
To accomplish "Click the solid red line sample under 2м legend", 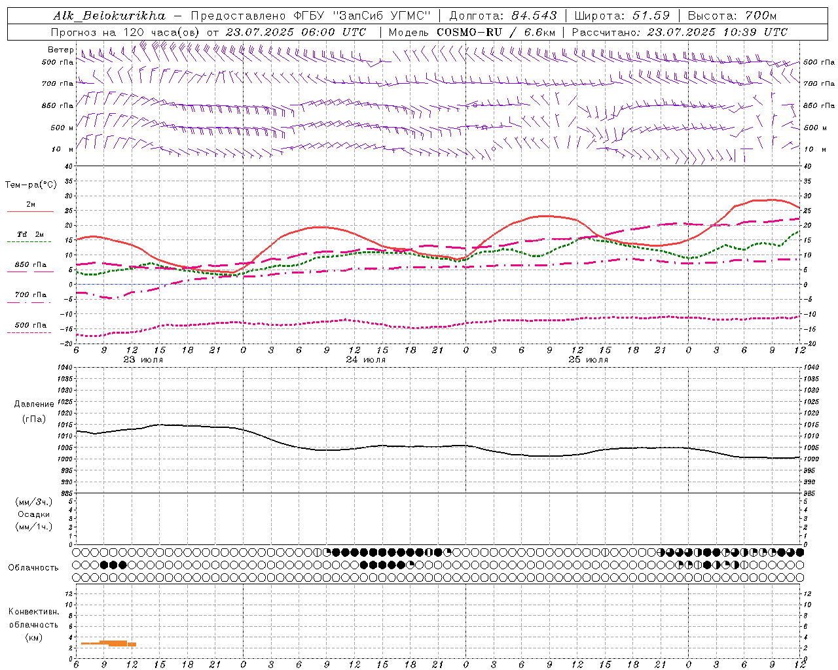I will point(30,212).
